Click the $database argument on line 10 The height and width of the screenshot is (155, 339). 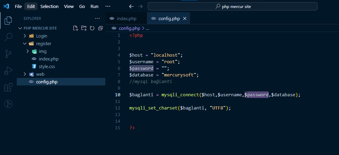coord(283,95)
